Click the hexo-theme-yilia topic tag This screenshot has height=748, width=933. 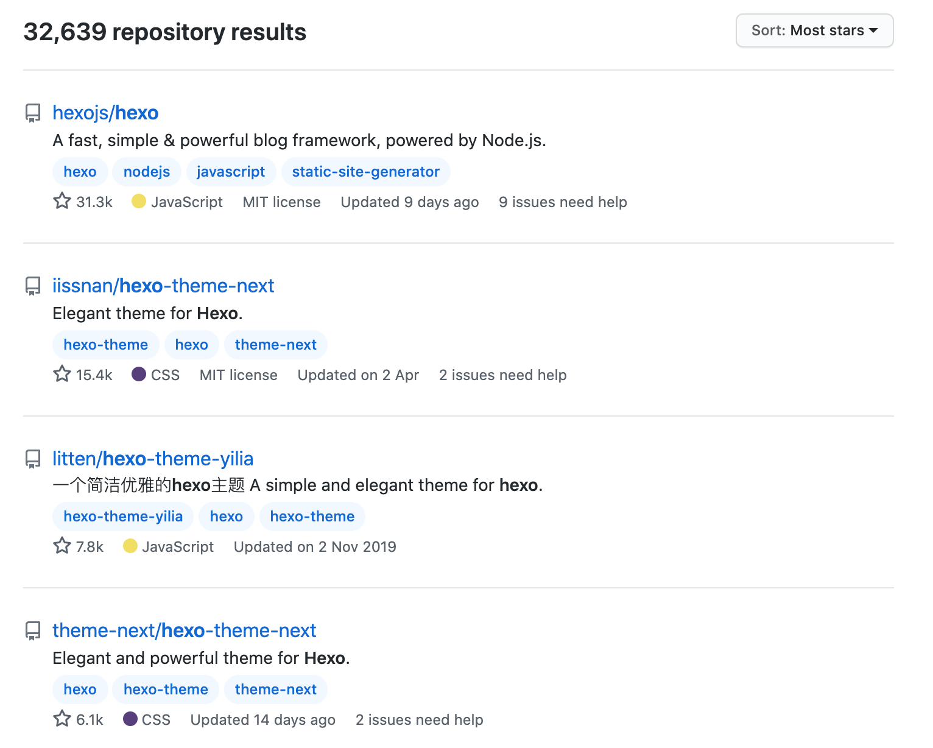(x=123, y=517)
